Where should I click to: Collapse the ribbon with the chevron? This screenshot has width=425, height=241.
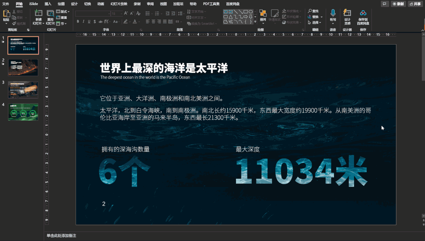(x=423, y=30)
